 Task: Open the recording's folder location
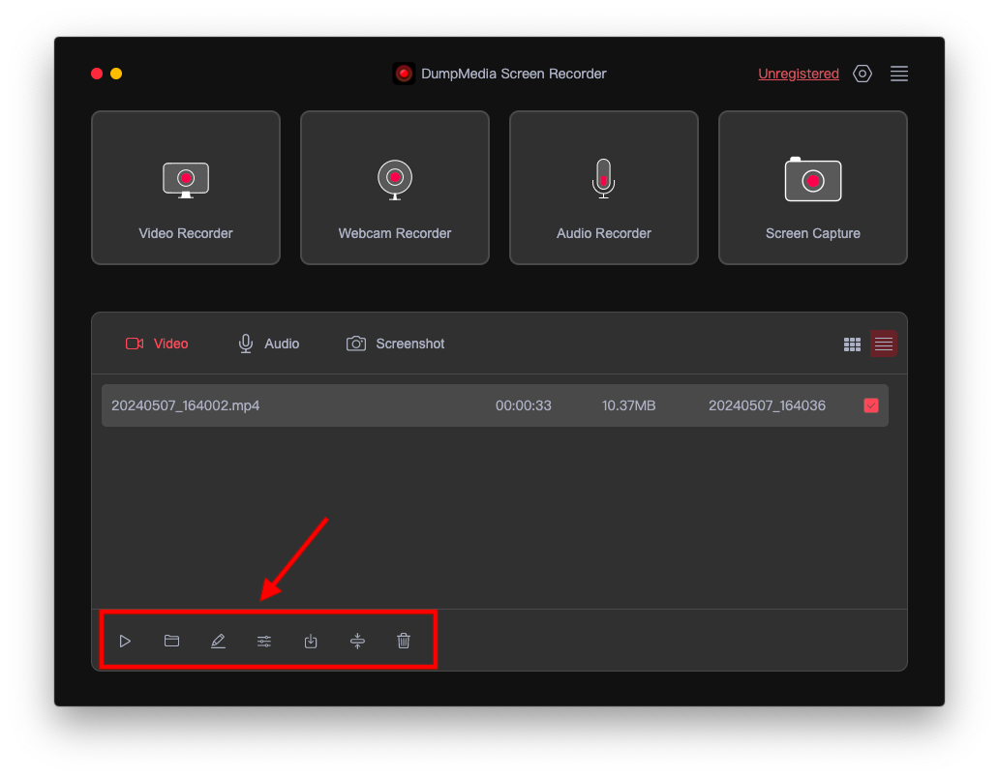[171, 641]
